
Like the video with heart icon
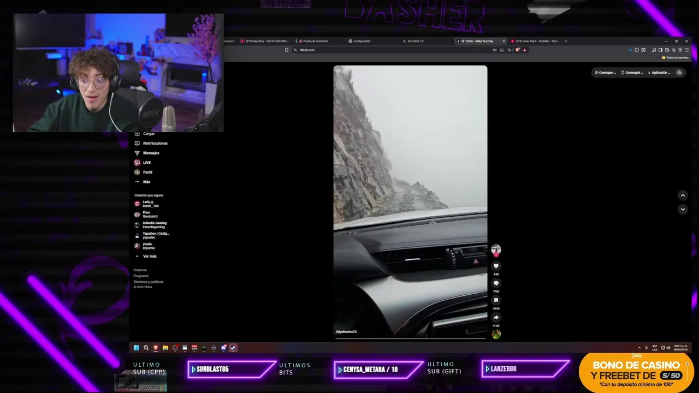[x=496, y=266]
